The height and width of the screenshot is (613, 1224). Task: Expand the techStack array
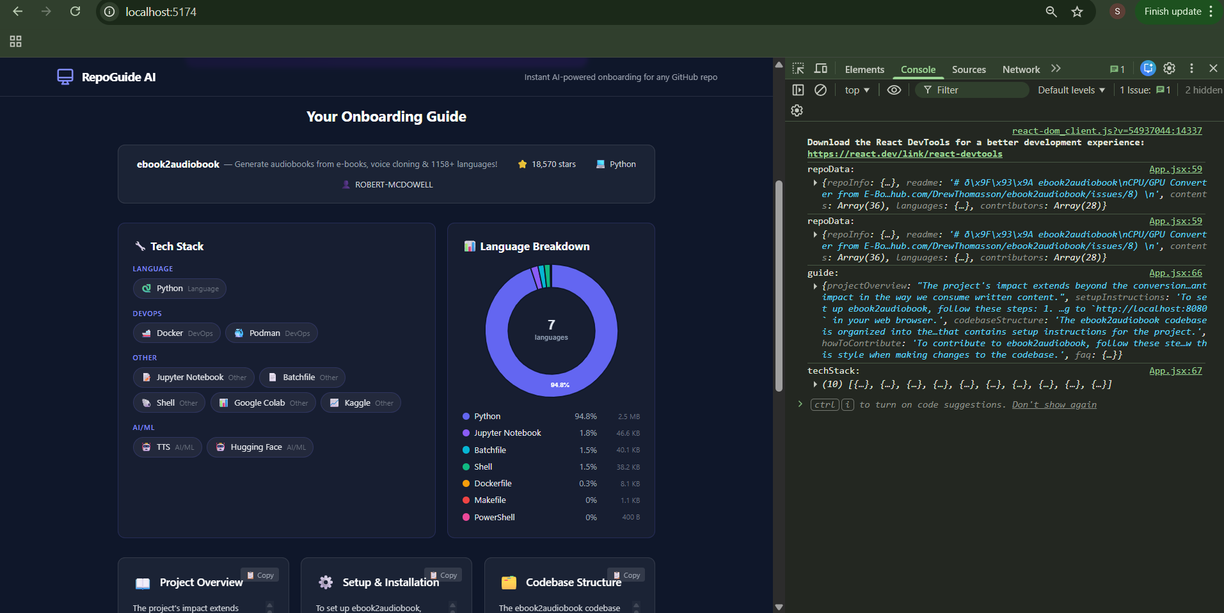point(815,385)
